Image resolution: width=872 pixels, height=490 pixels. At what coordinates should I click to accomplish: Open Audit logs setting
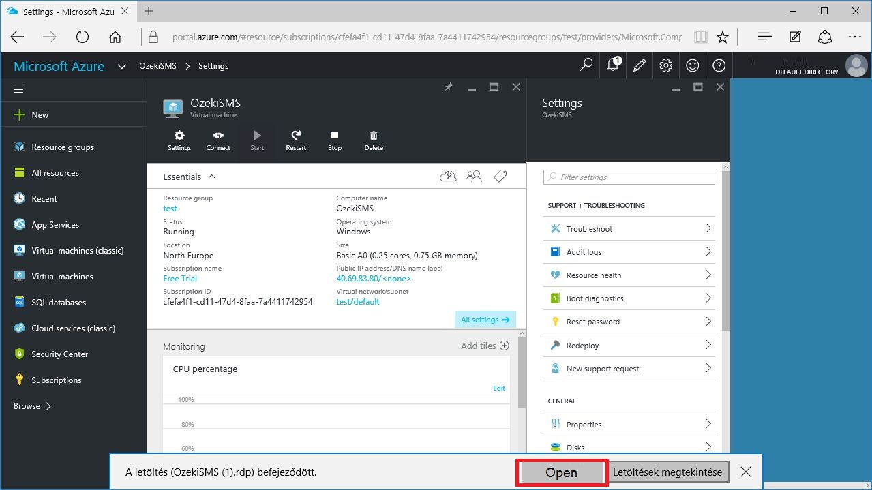point(629,252)
